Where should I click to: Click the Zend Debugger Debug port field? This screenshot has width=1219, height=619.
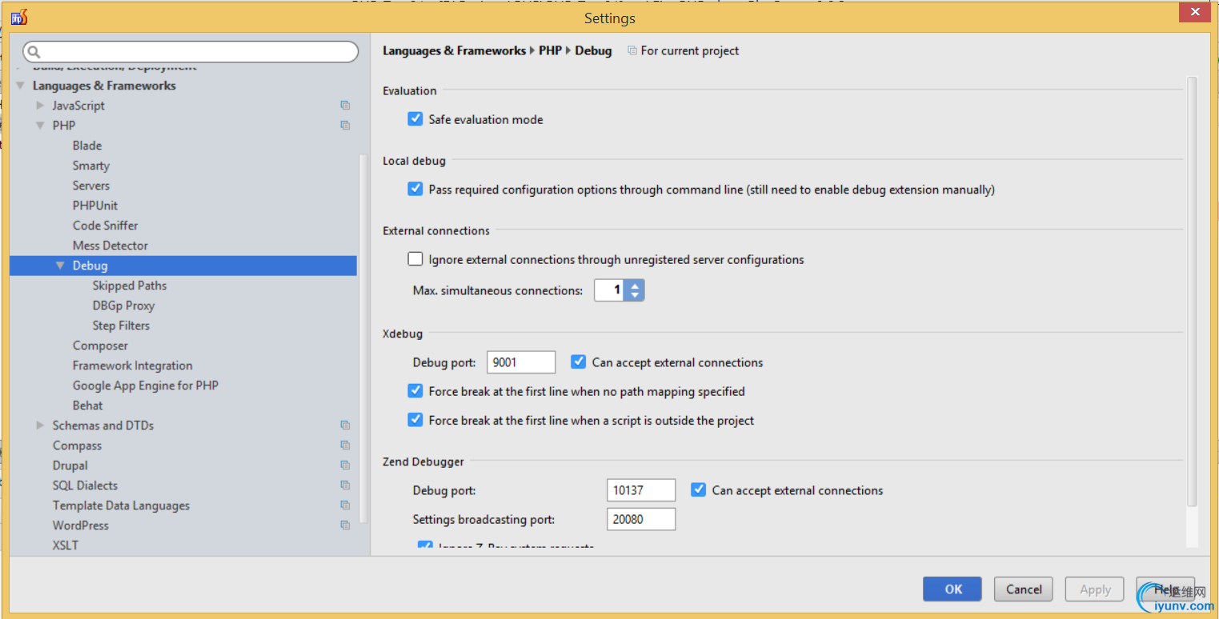tap(641, 490)
